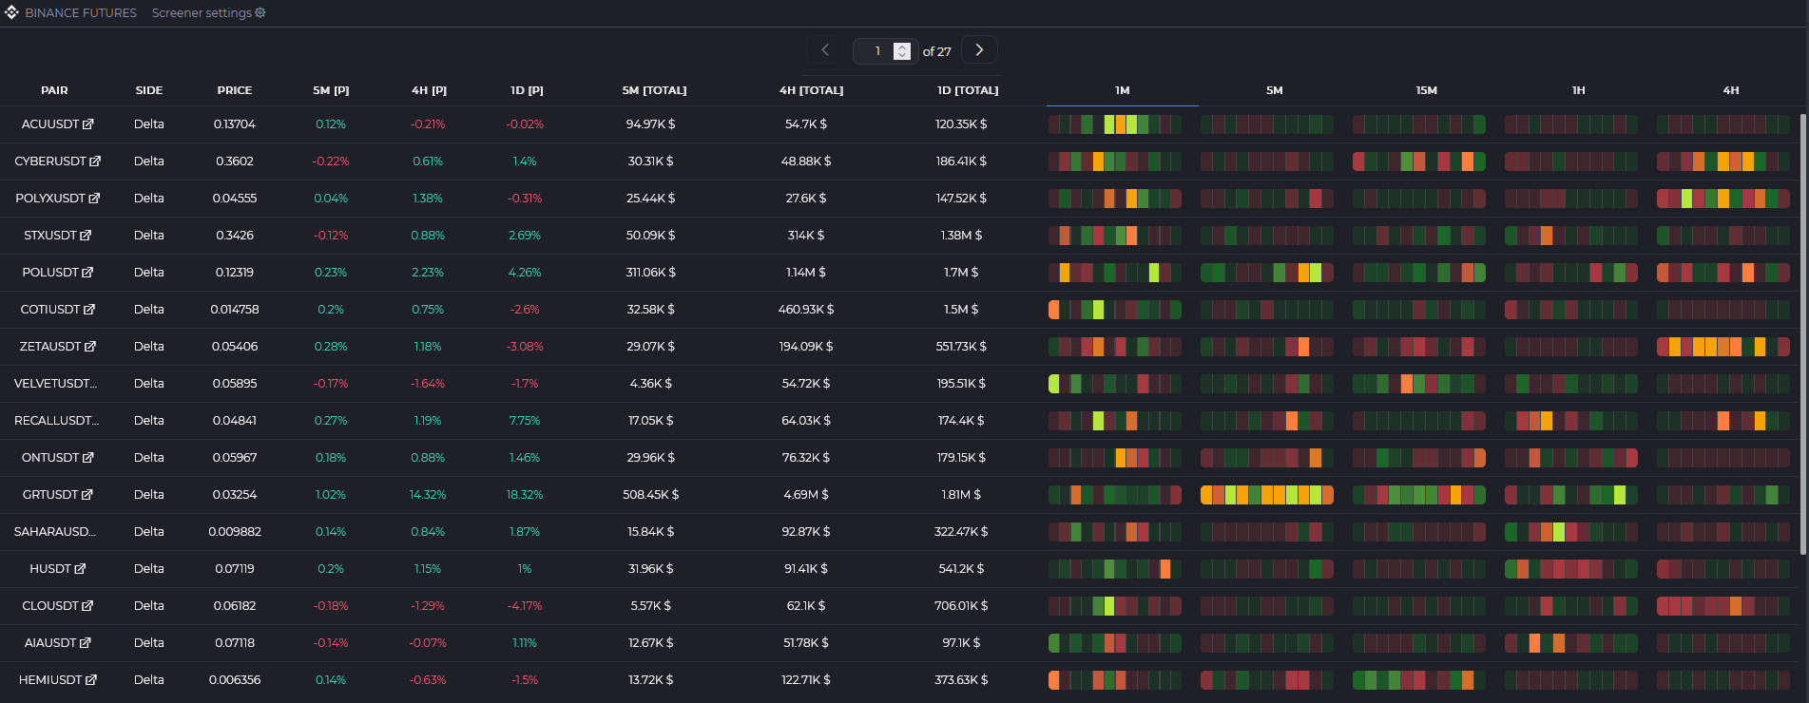1809x703 pixels.
Task: Click the vertical scrollbar on the right
Action: tap(1803, 334)
